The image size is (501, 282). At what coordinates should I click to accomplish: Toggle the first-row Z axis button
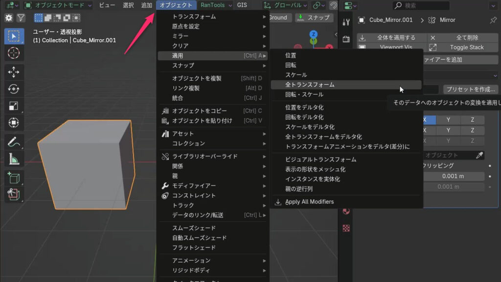click(x=473, y=120)
